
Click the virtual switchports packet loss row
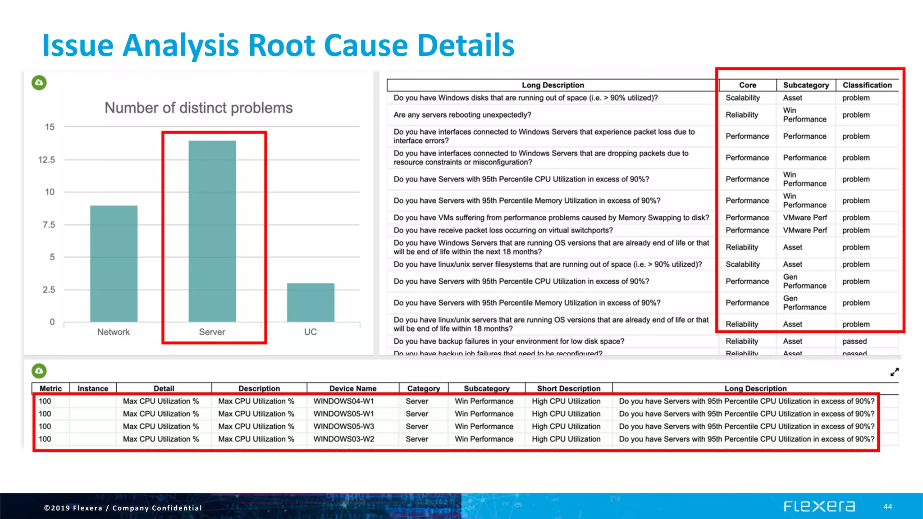(643, 230)
